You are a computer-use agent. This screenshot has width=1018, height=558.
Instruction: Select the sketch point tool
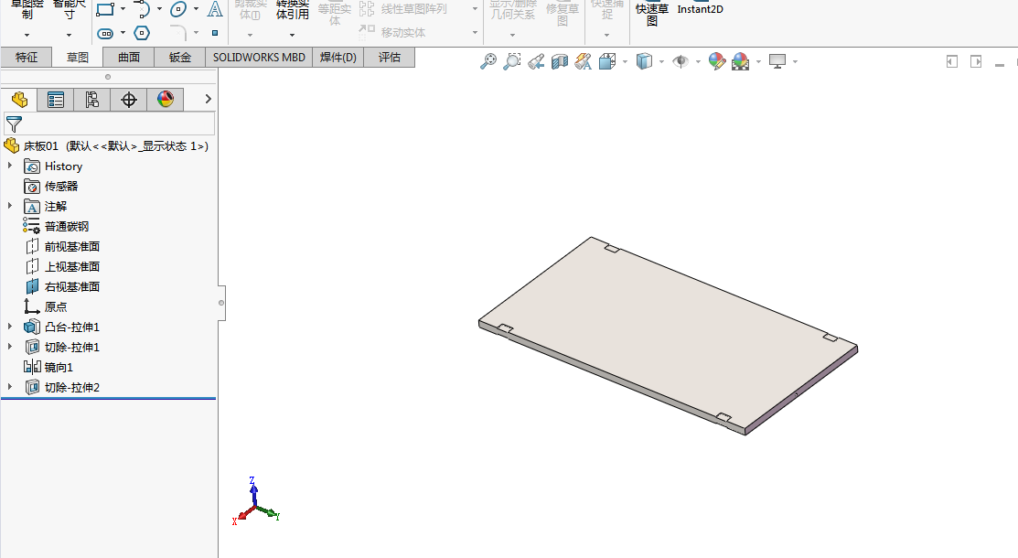[x=215, y=33]
